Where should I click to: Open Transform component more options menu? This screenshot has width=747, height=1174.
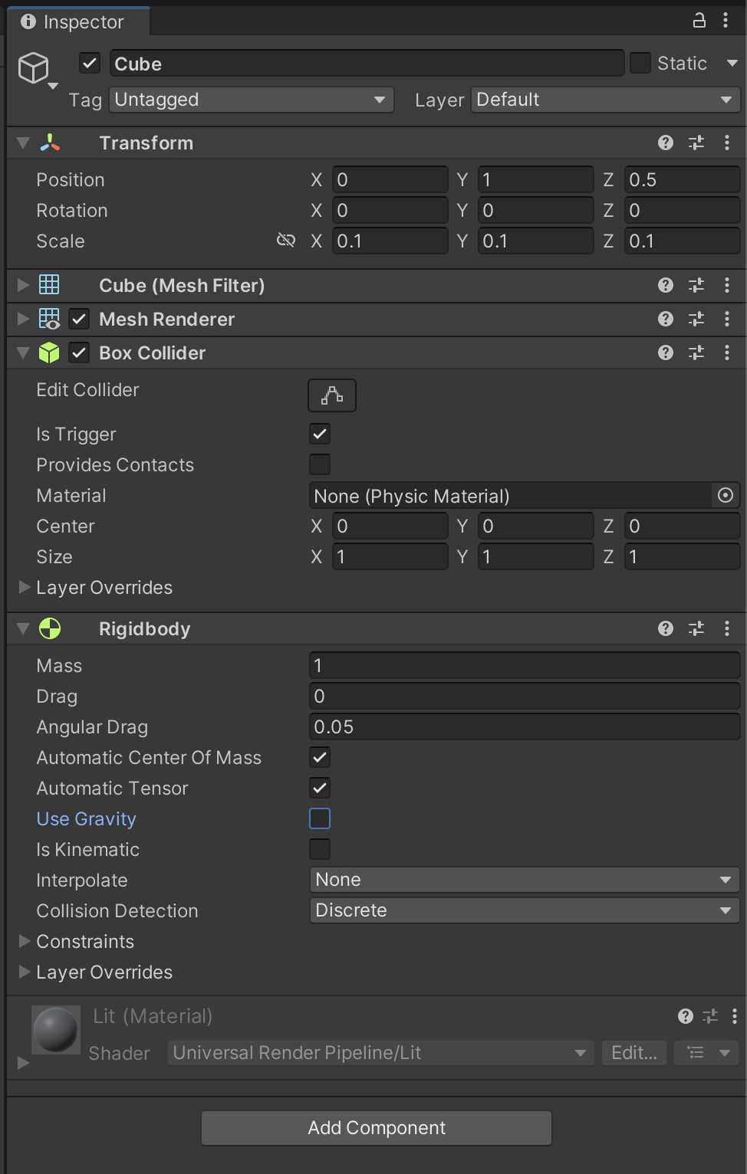point(727,143)
